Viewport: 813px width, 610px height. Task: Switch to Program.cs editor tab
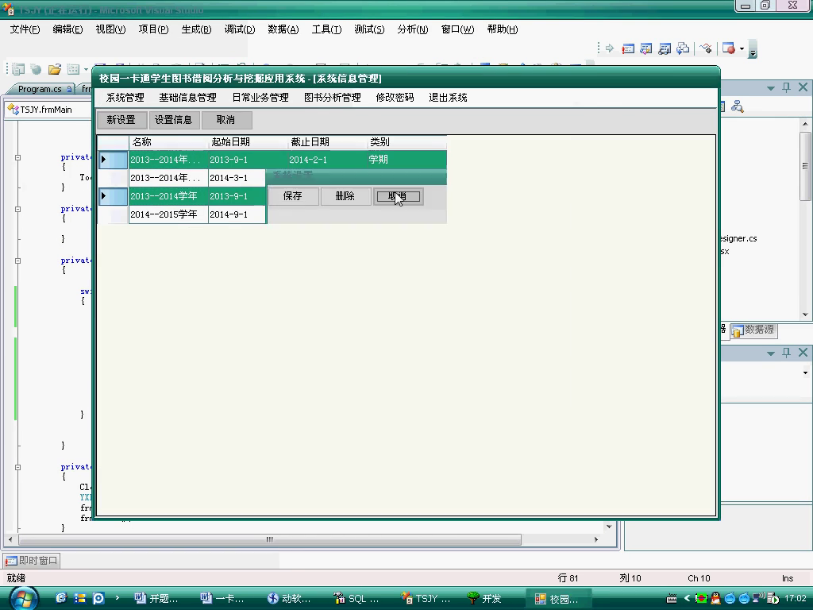pos(40,89)
